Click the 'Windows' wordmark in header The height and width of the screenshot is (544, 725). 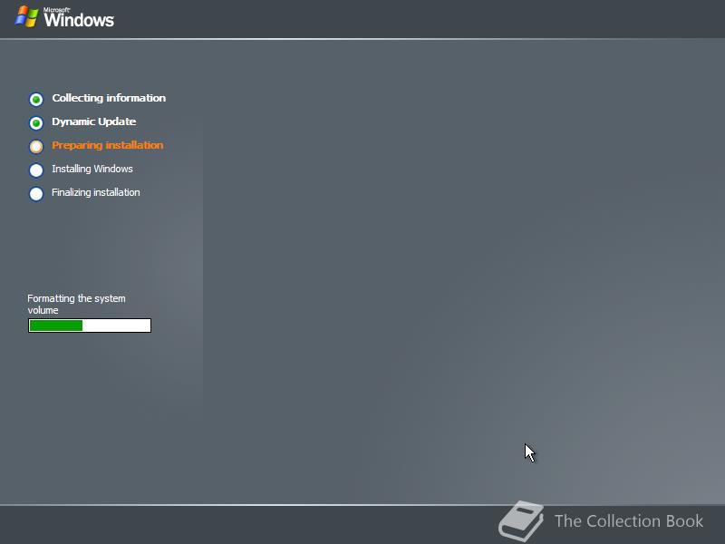pyautogui.click(x=79, y=18)
